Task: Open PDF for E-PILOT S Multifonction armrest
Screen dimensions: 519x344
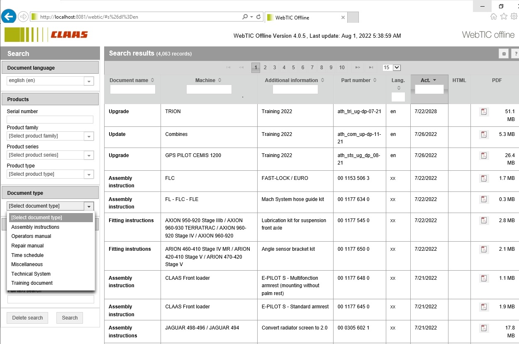Action: [484, 278]
